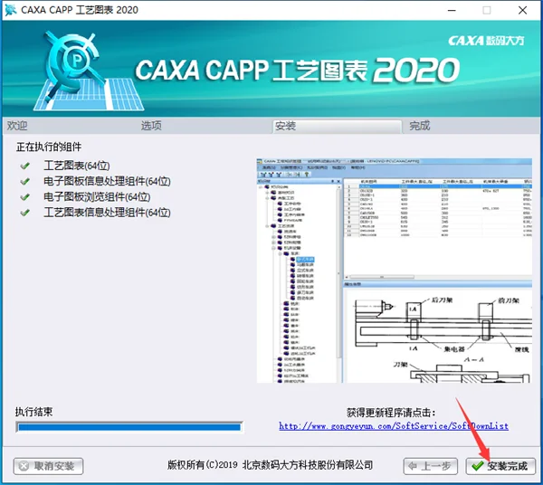The image size is (543, 485).
Task: Click the 工艺图表(64位) component text
Action: pyautogui.click(x=77, y=166)
